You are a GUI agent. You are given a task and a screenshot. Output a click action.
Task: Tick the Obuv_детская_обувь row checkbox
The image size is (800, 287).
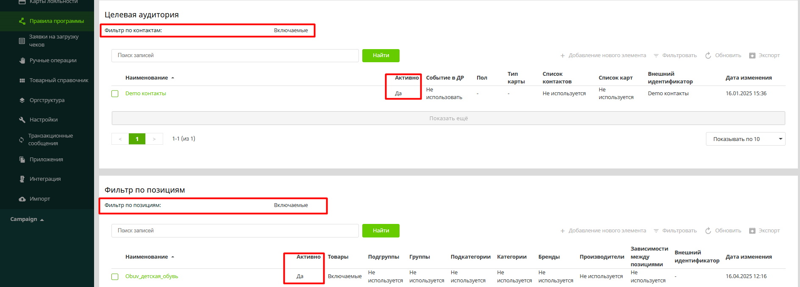[x=115, y=276]
